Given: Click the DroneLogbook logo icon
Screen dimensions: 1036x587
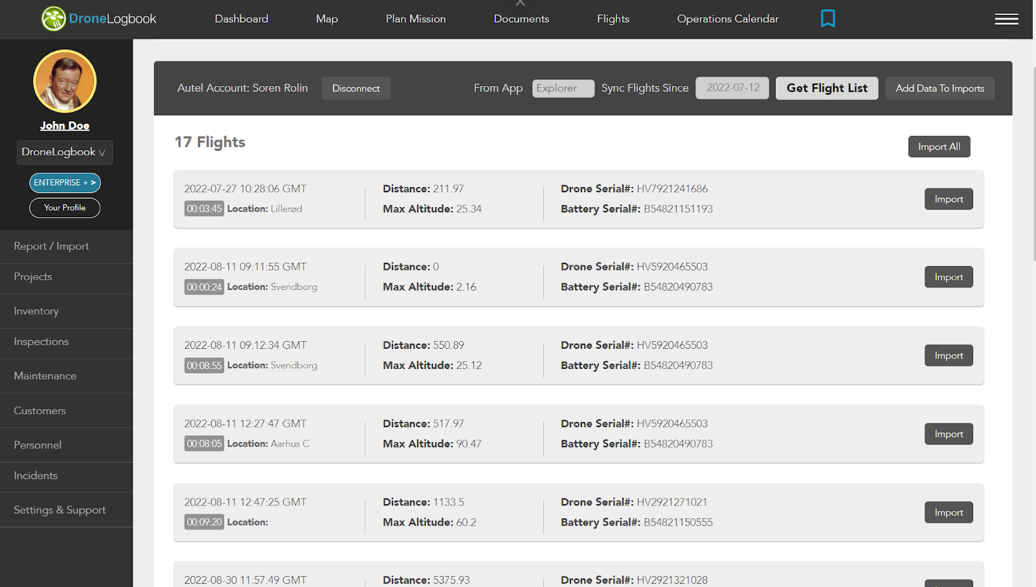Looking at the screenshot, I should pyautogui.click(x=54, y=19).
